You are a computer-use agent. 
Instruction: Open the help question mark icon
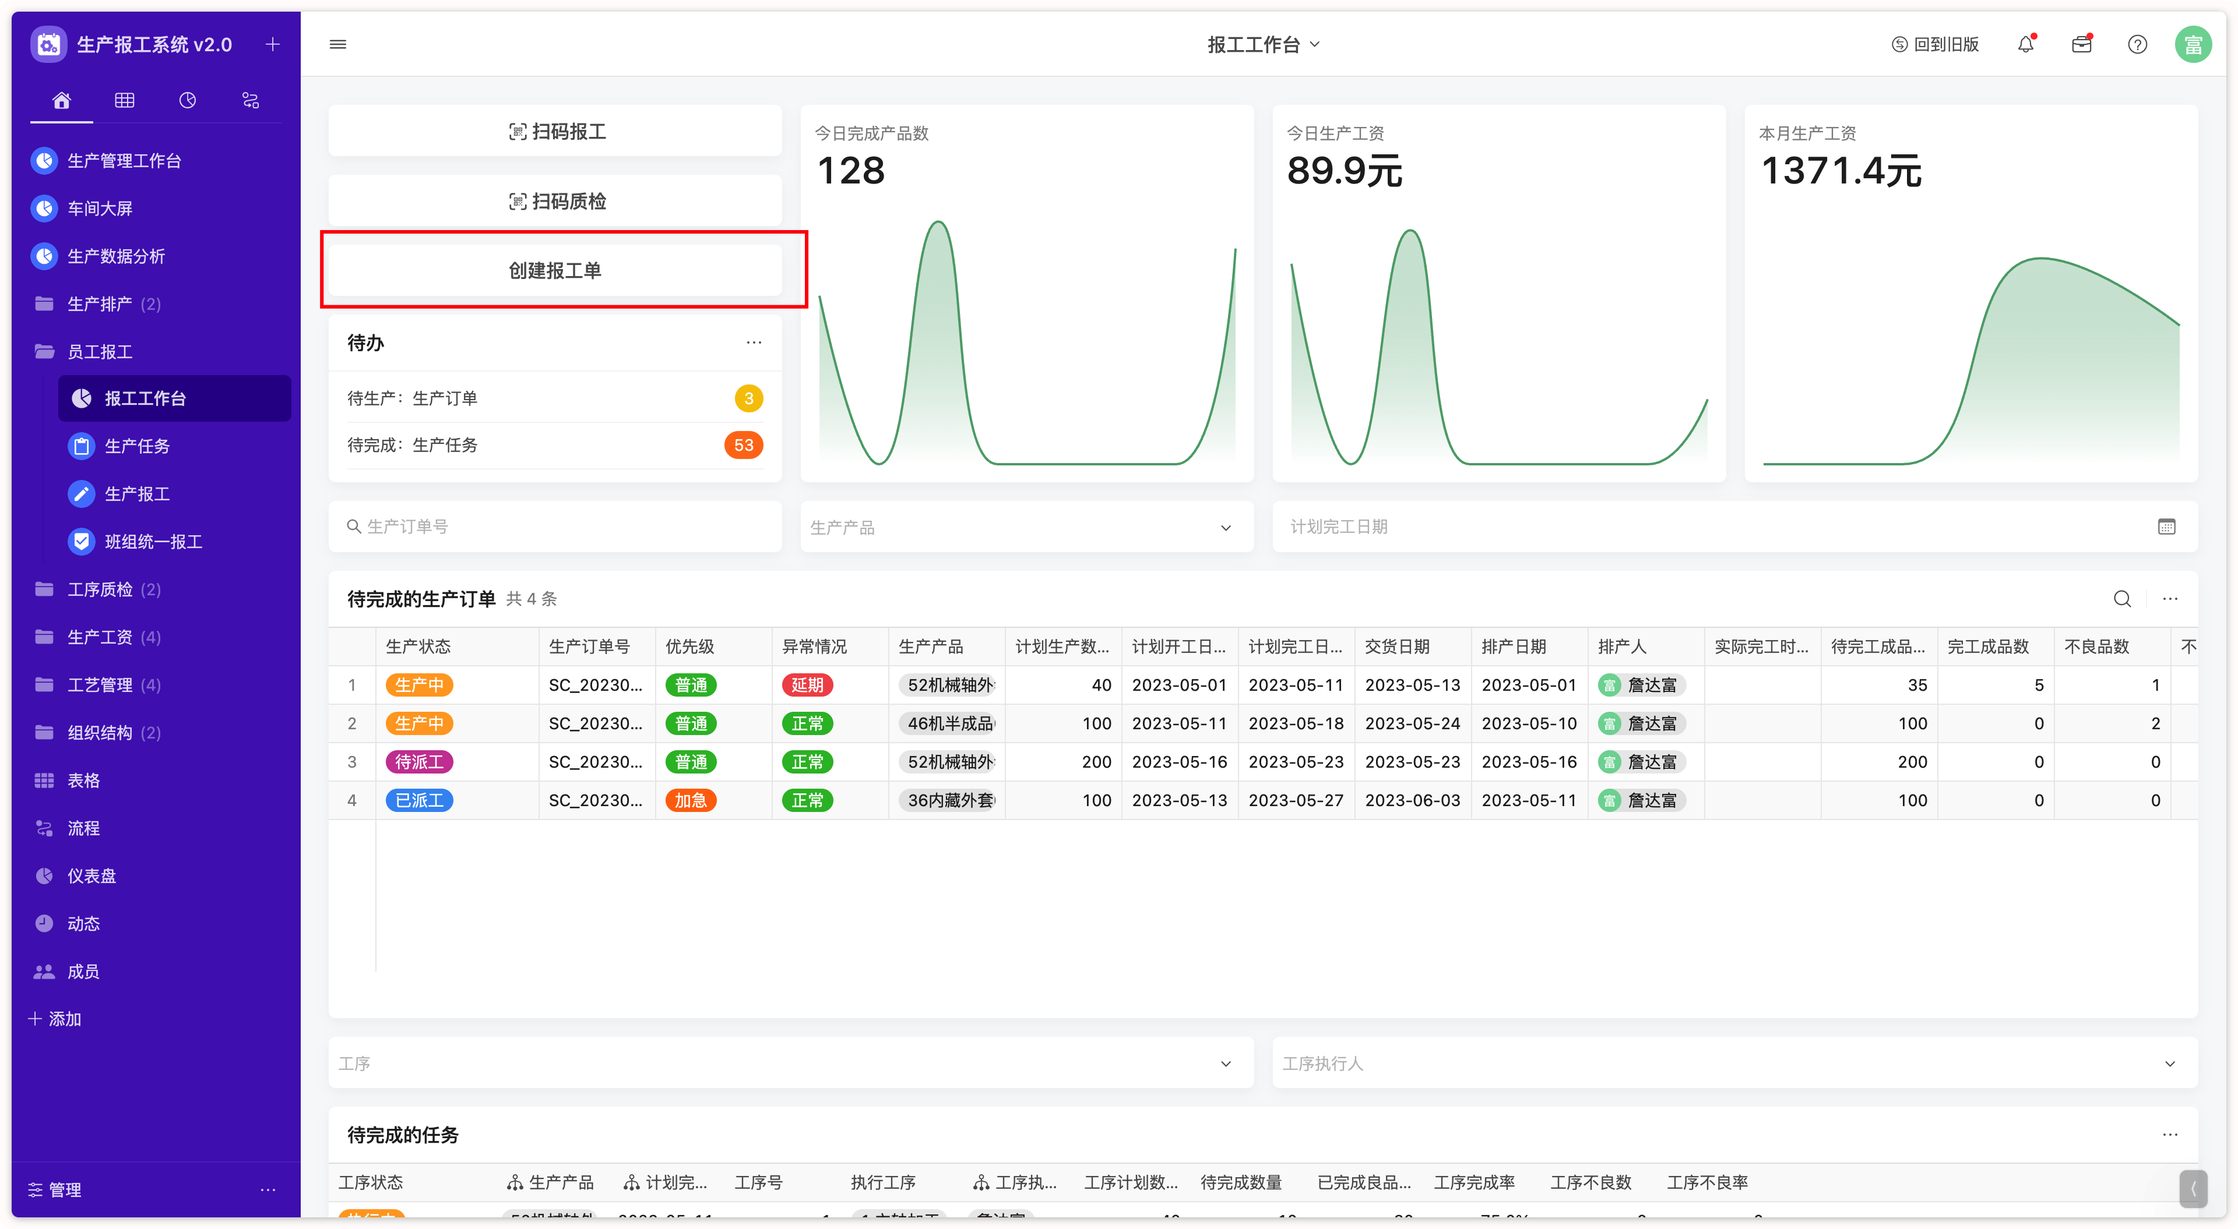pyautogui.click(x=2137, y=44)
